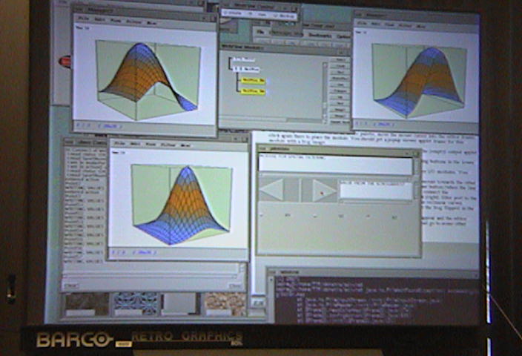
Task: Select the second yellow node in the tree
Action: click(x=253, y=91)
